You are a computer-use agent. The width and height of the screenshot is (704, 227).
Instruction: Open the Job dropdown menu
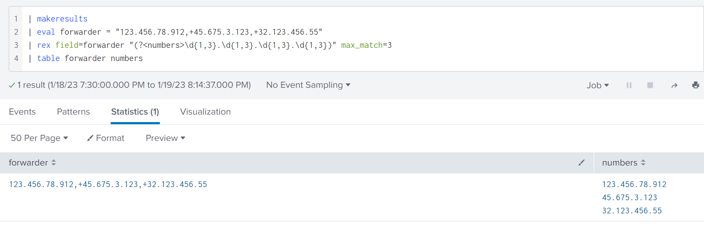[597, 85]
